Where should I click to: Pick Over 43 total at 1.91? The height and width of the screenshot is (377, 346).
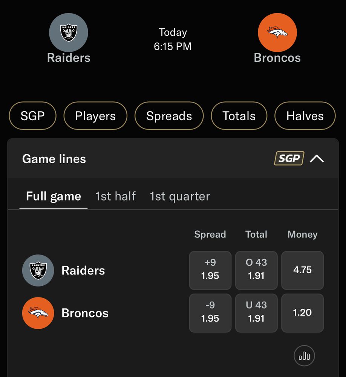click(256, 270)
